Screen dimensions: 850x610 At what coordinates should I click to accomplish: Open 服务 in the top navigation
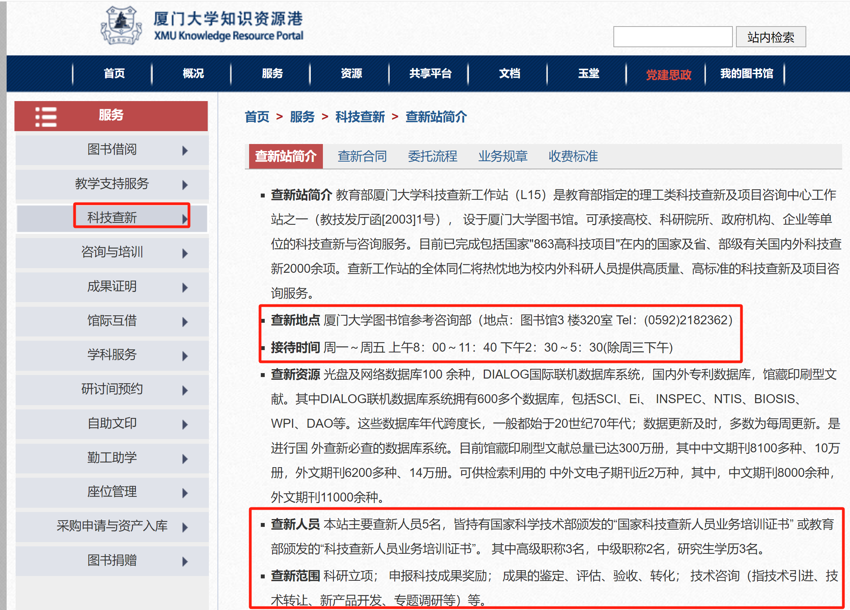coord(272,73)
